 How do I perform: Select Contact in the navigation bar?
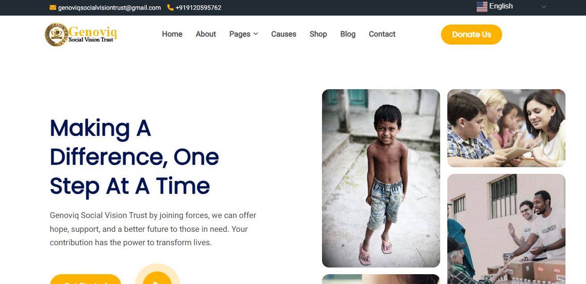(382, 34)
